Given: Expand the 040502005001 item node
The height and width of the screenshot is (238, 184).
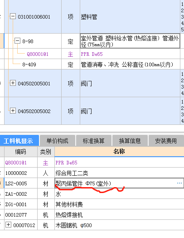Looking at the screenshot, I should pos(13,83).
